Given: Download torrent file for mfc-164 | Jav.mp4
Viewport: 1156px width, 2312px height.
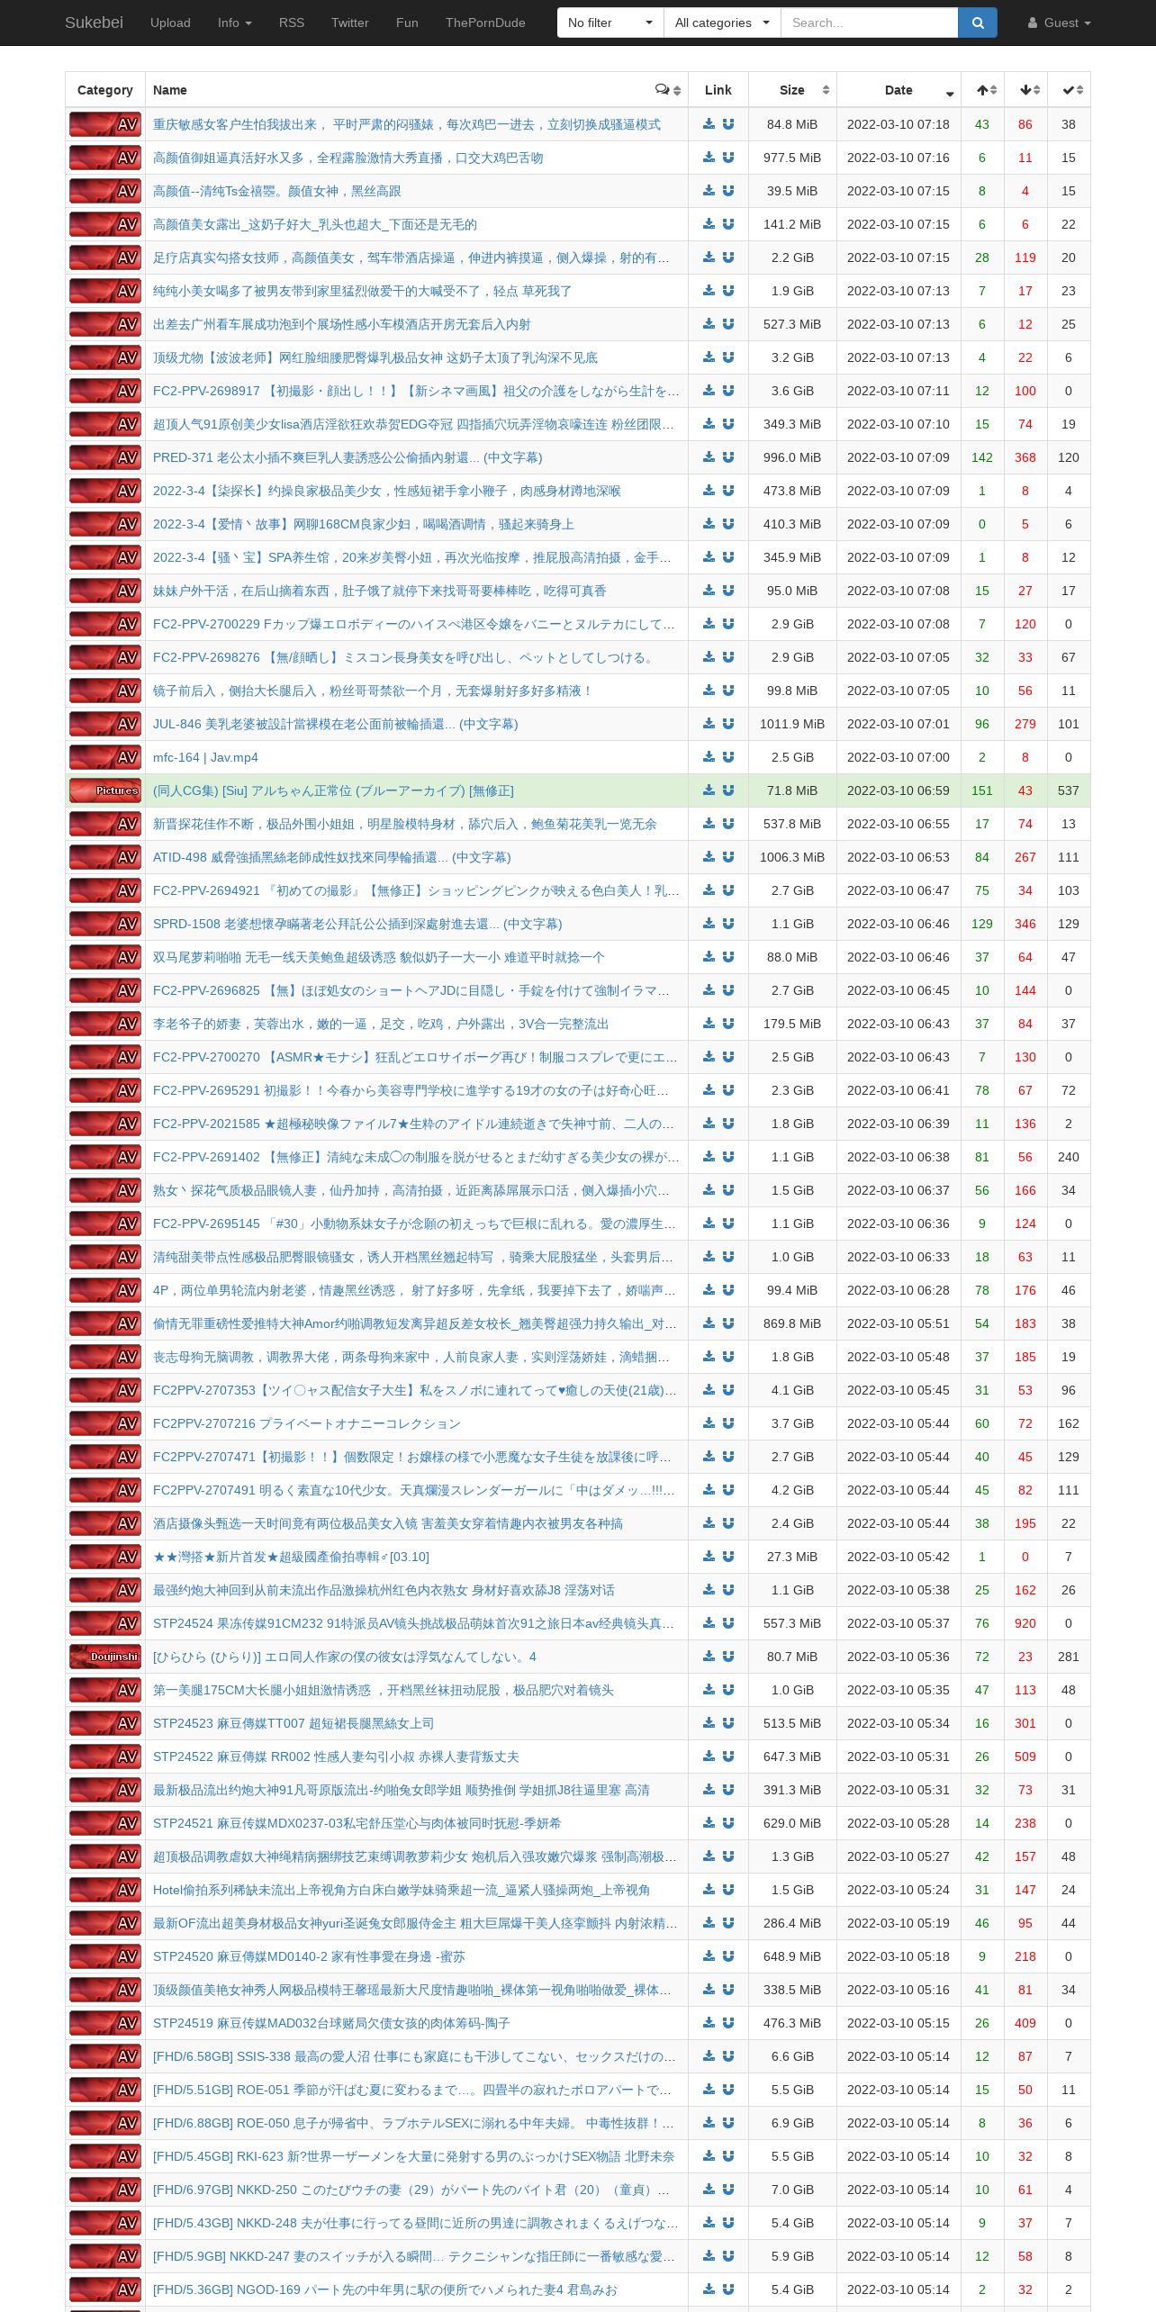Looking at the screenshot, I should pos(709,757).
